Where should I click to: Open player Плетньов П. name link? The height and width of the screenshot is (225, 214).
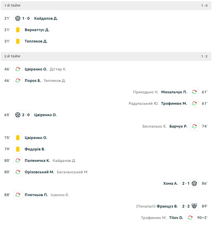pos(36,195)
